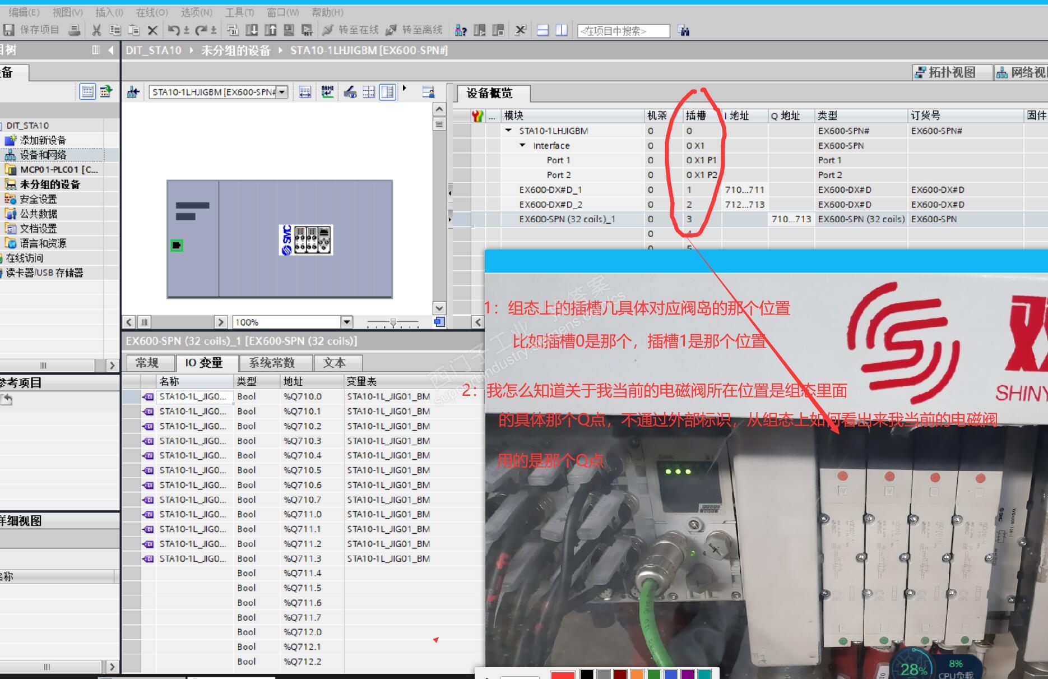Viewport: 1048px width, 679px height.
Task: Click the 订货号 column header
Action: tap(965, 116)
